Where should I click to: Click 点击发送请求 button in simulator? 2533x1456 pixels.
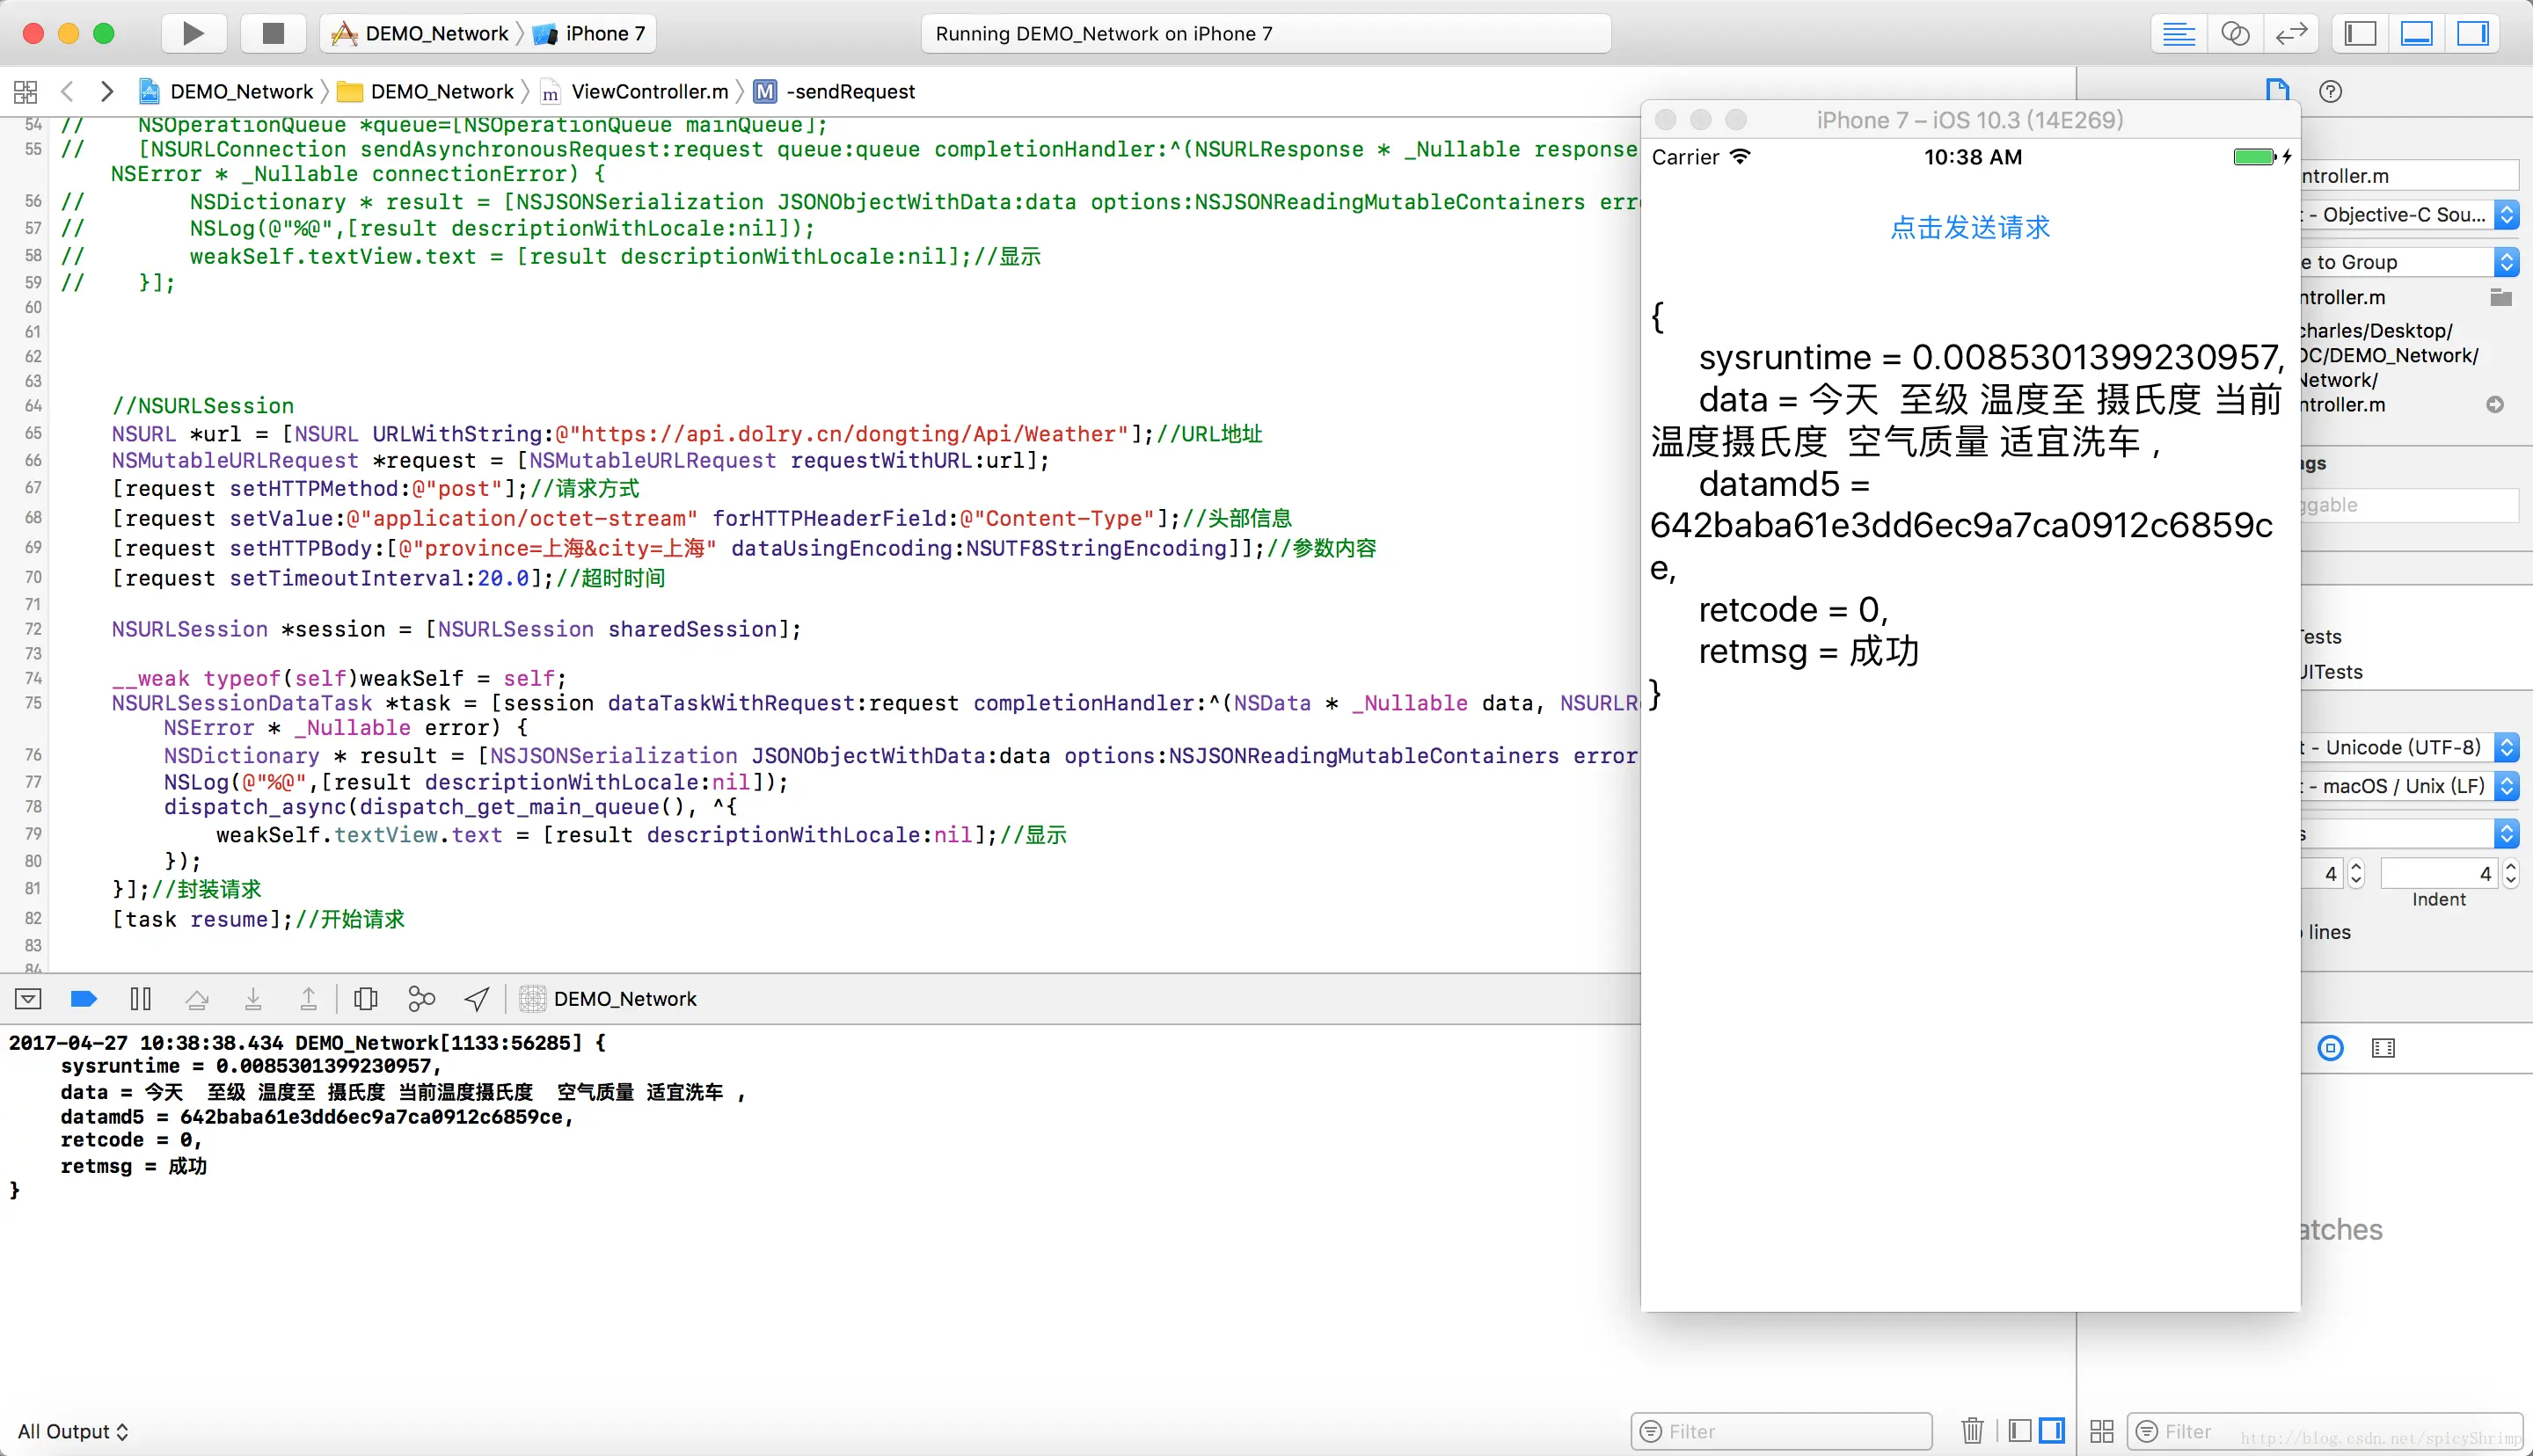point(1969,227)
